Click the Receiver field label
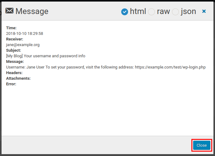This screenshot has width=215, height=156. tap(15, 39)
